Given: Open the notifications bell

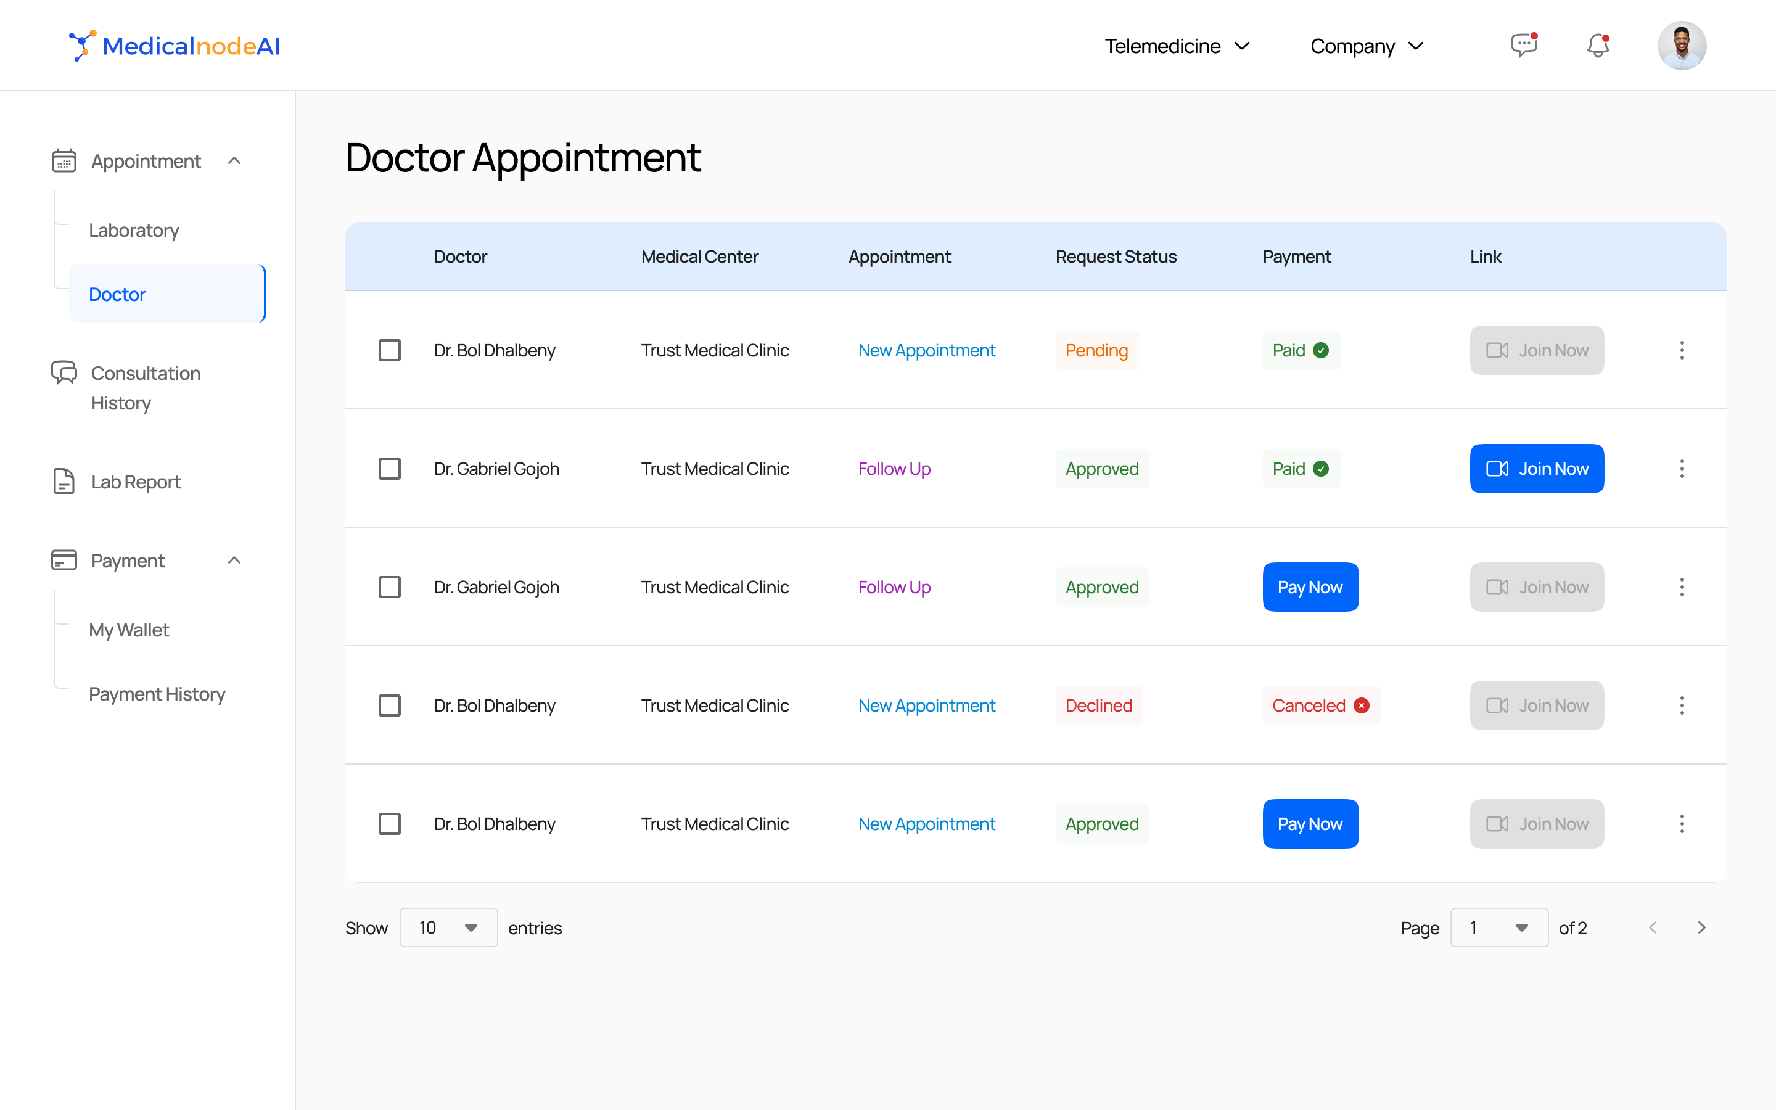Looking at the screenshot, I should (x=1598, y=46).
